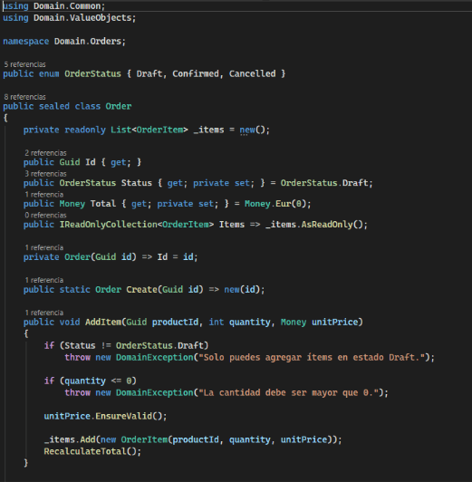The image size is (472, 482).
Task: Click the 'Total' property name
Action: (103, 204)
